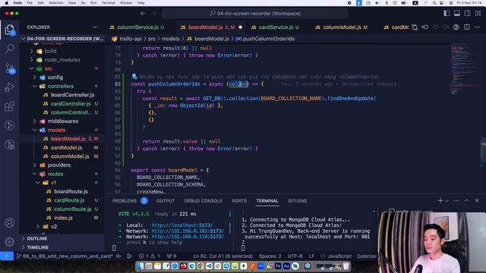
Task: Expand the build folder
Action: coord(31,51)
